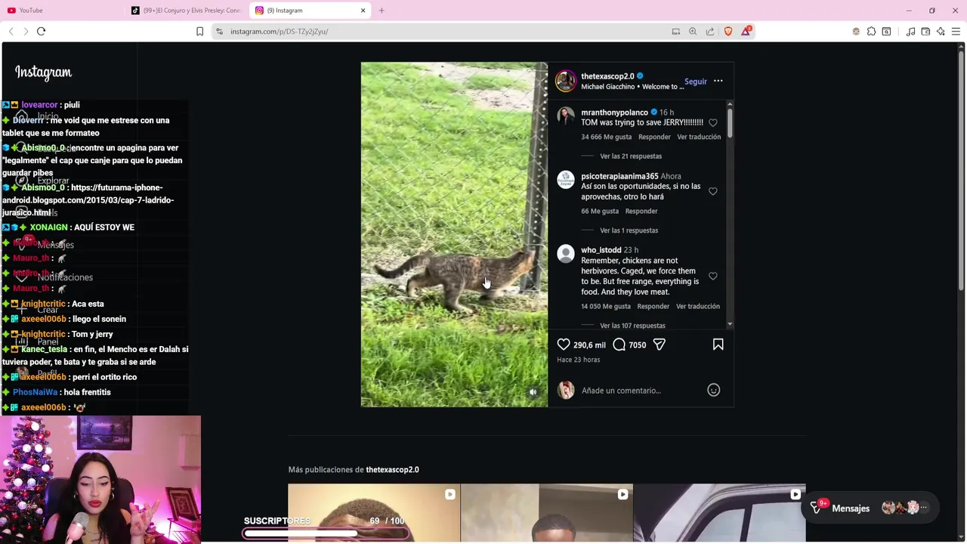Follow the account with the Seguir button
The height and width of the screenshot is (544, 967).
(x=696, y=82)
